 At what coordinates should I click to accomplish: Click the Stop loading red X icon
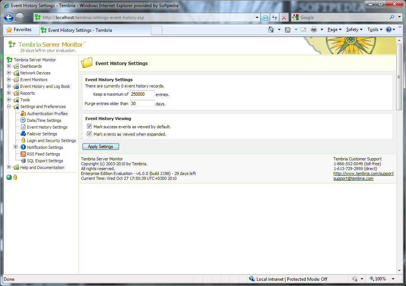point(284,18)
